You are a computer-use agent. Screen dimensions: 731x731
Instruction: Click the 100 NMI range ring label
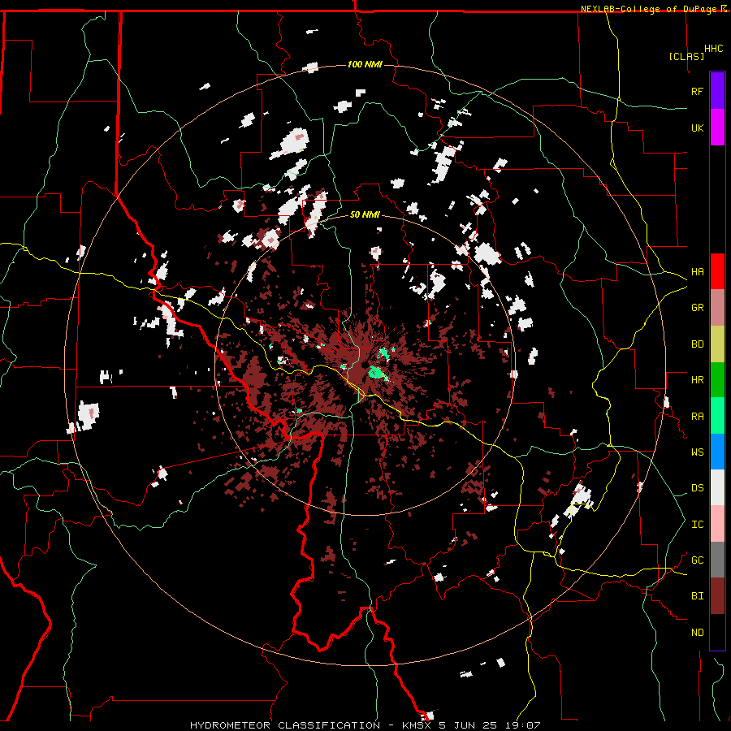pyautogui.click(x=365, y=64)
